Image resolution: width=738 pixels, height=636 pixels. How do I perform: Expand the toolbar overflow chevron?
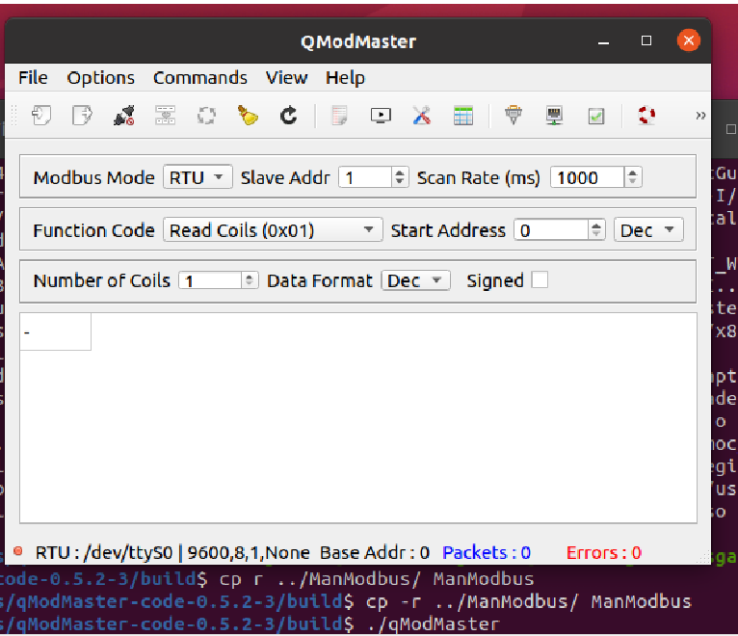[700, 116]
